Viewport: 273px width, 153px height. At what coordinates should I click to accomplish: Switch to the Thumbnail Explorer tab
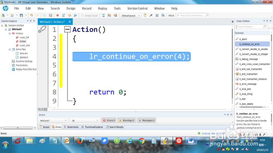click(x=92, y=127)
